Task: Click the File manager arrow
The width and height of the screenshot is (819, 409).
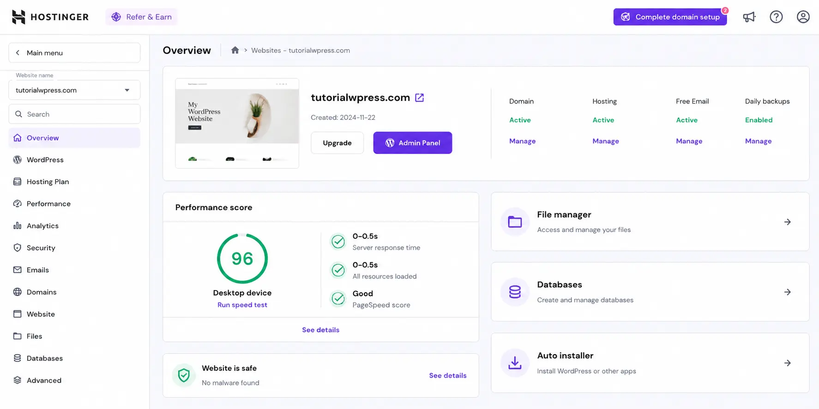Action: point(788,222)
